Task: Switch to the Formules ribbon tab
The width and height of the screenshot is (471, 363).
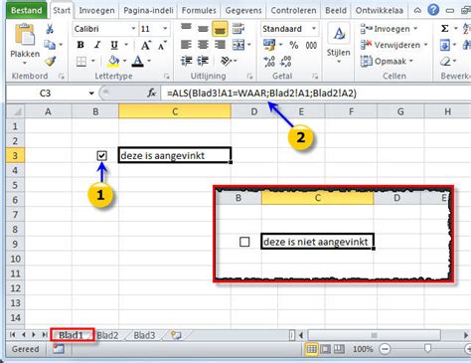Action: (x=199, y=11)
